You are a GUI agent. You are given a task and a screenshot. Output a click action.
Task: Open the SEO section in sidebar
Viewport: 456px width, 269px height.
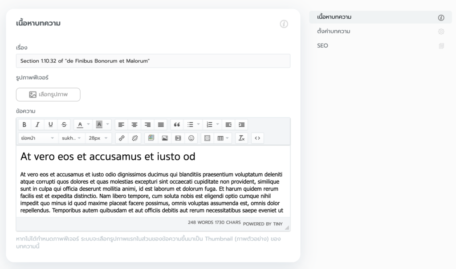[x=323, y=46]
